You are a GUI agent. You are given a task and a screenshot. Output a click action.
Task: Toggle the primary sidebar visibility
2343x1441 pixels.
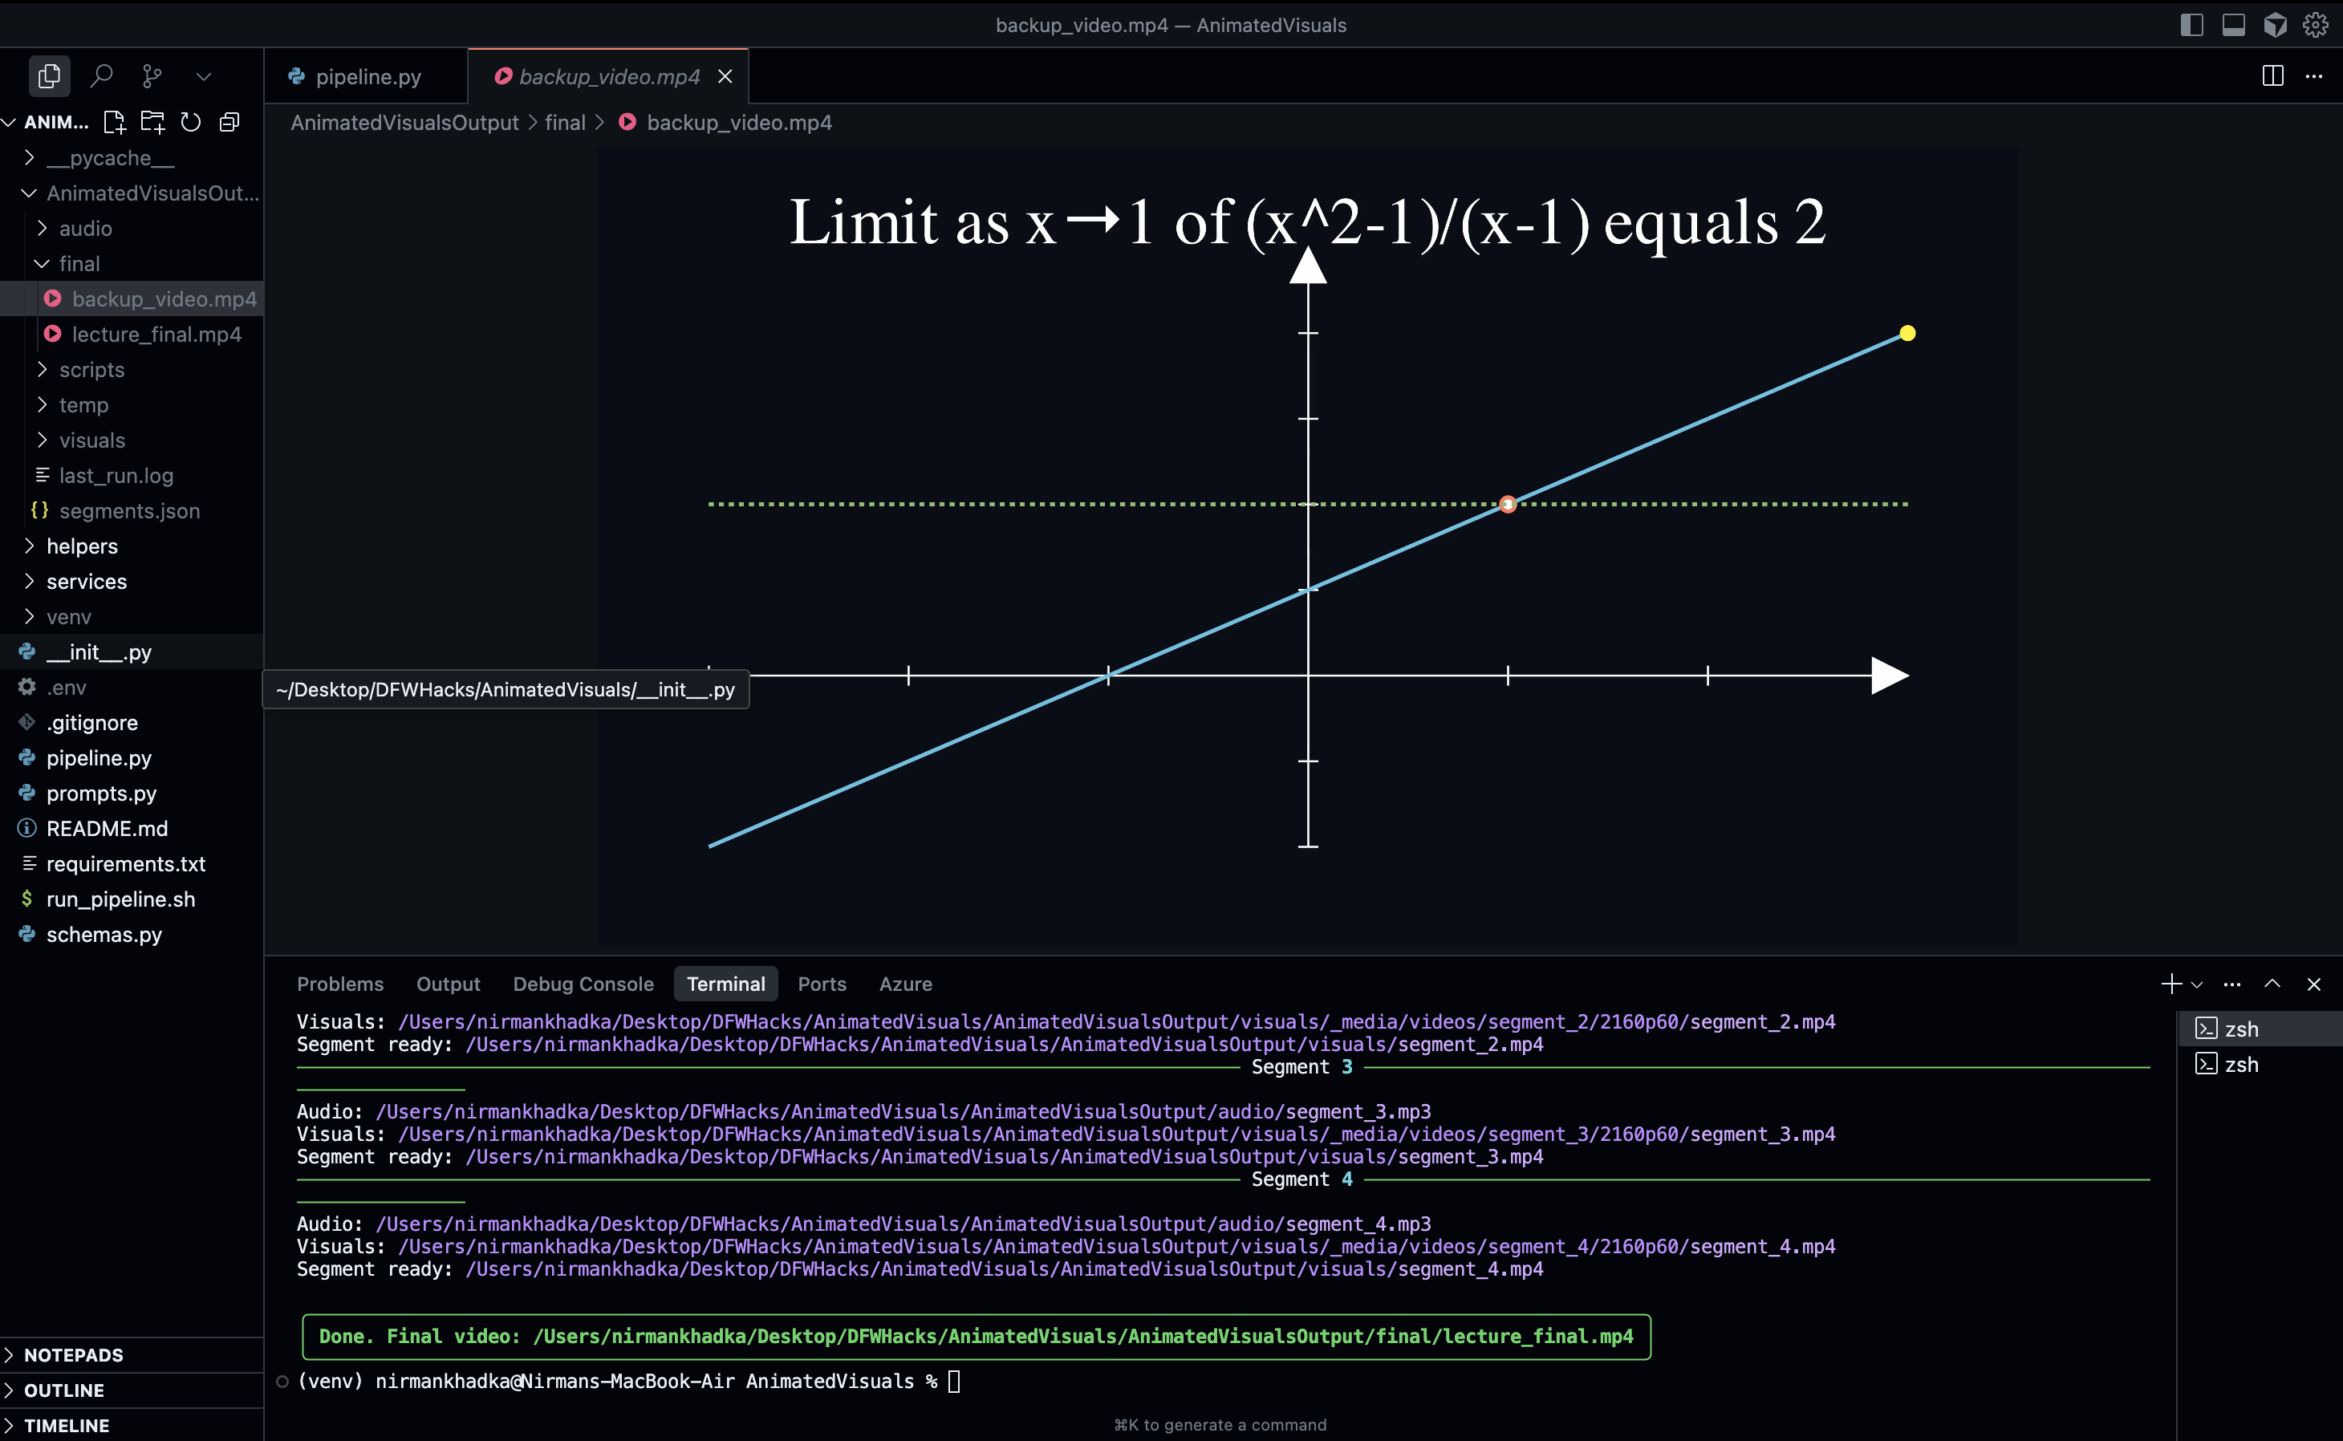click(2191, 25)
